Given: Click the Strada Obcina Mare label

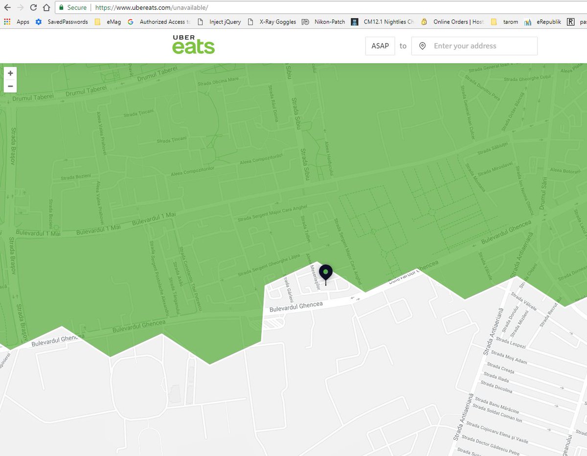Looking at the screenshot, I should [218, 82].
